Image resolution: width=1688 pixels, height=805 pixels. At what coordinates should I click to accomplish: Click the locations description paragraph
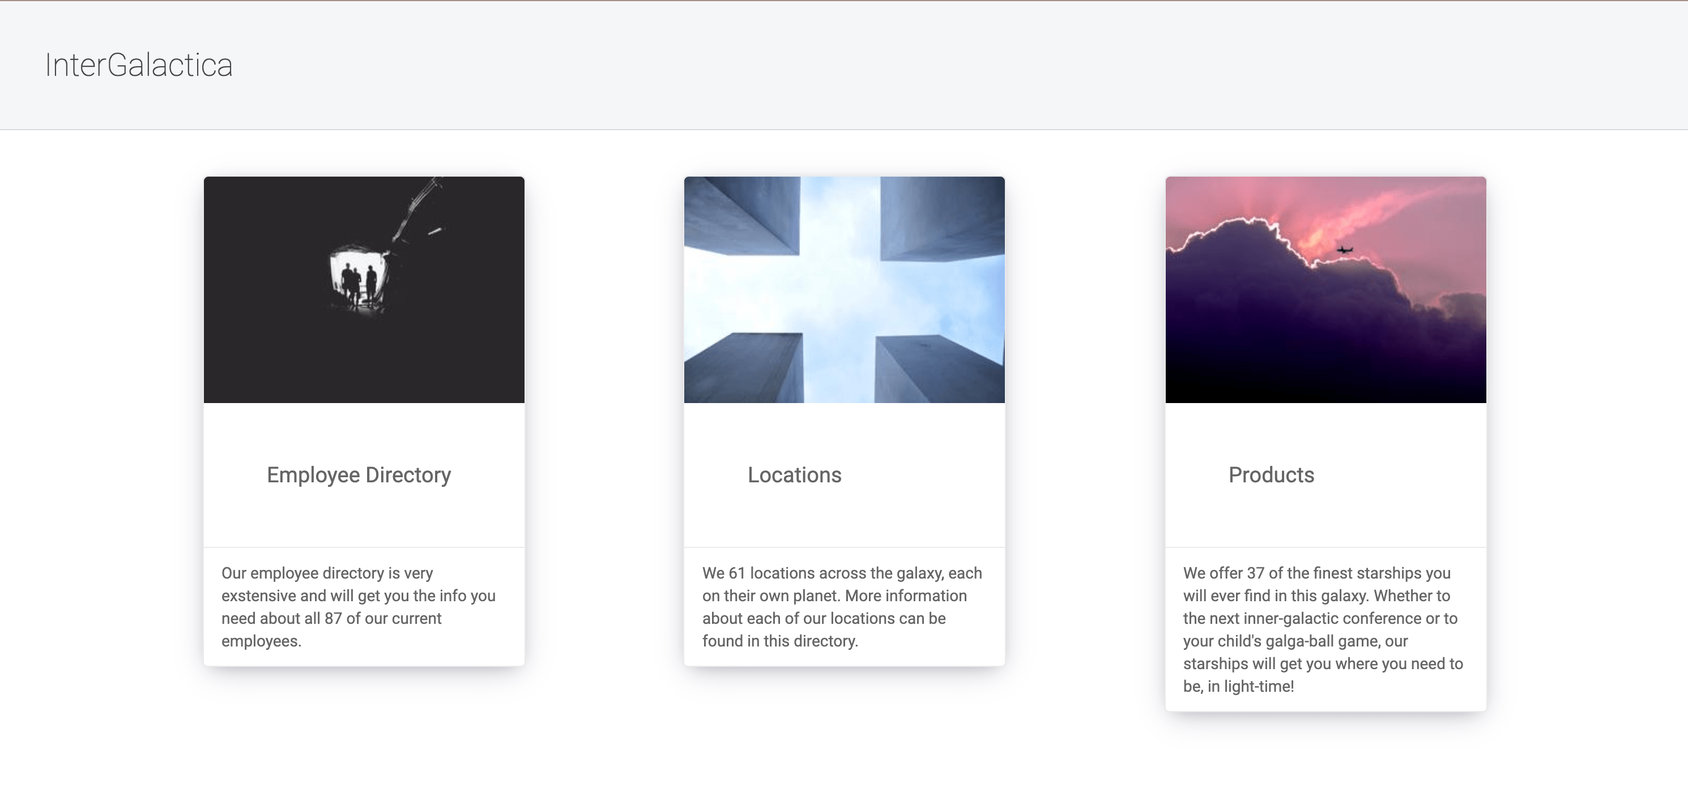841,606
